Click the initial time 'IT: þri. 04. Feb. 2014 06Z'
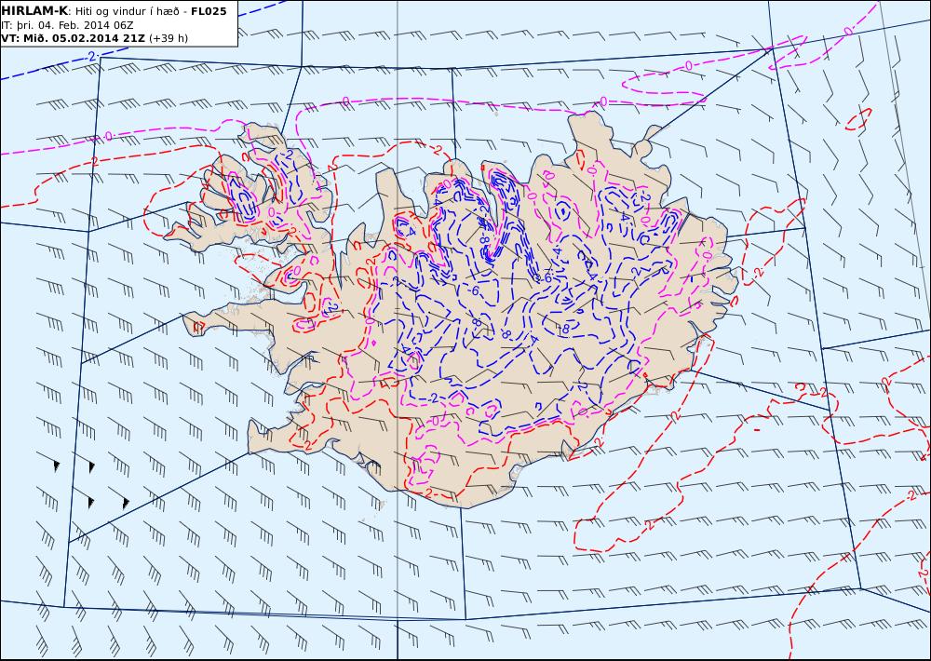931x661 pixels. coord(67,25)
